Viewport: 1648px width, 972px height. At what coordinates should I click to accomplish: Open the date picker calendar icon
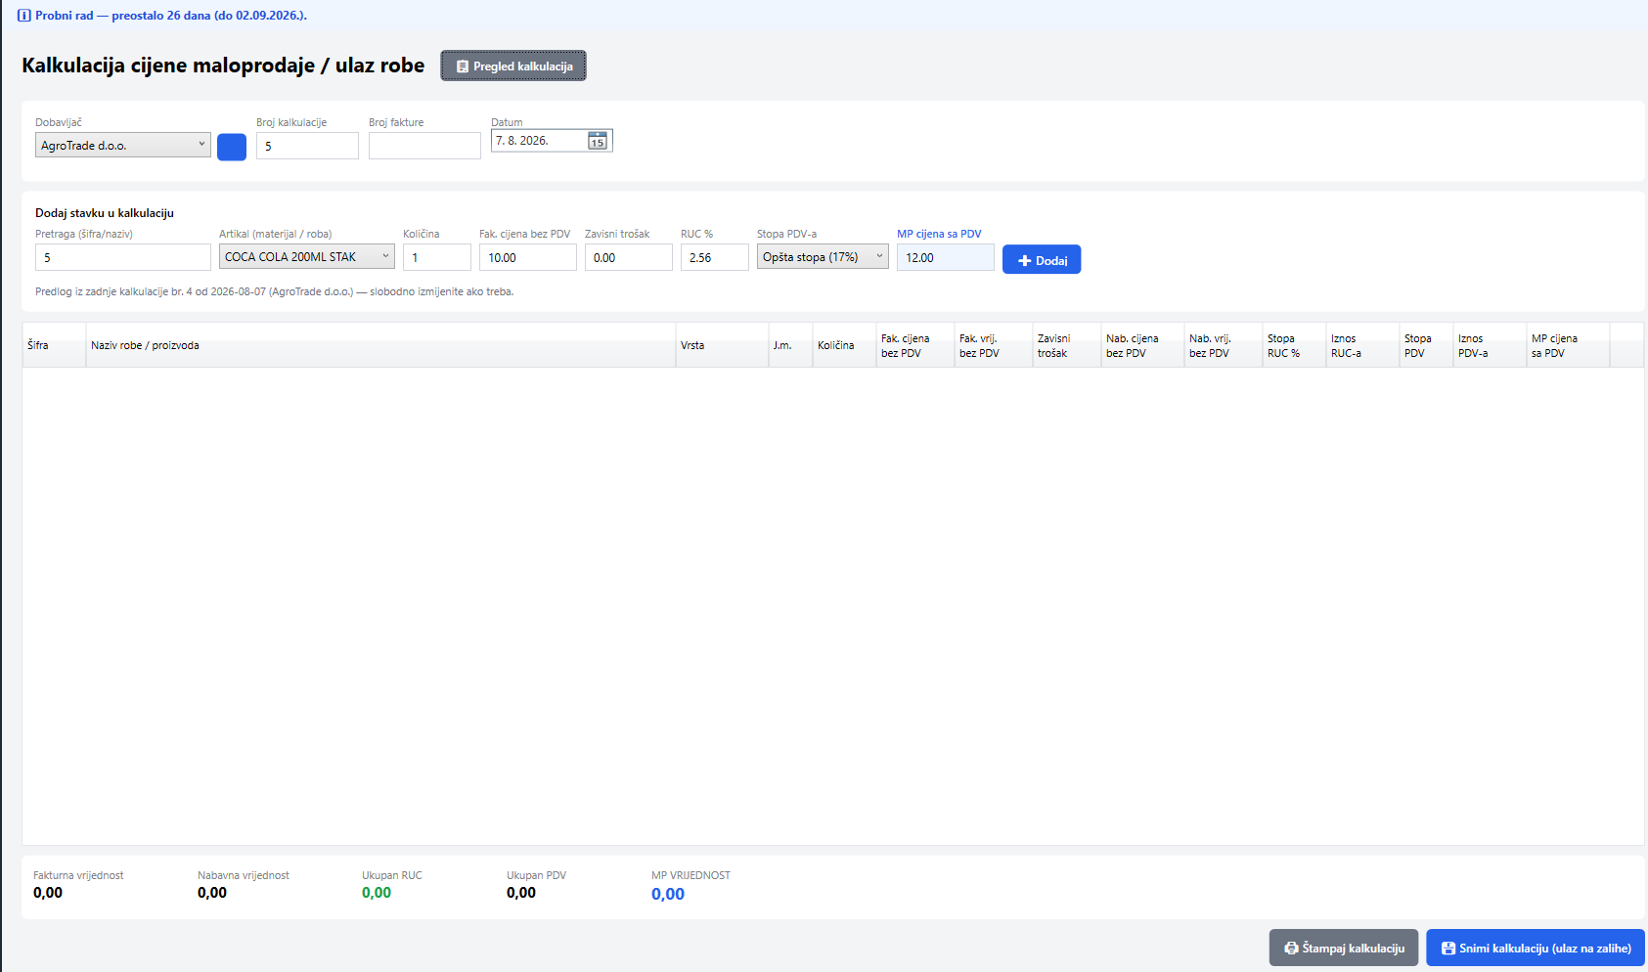pyautogui.click(x=597, y=141)
